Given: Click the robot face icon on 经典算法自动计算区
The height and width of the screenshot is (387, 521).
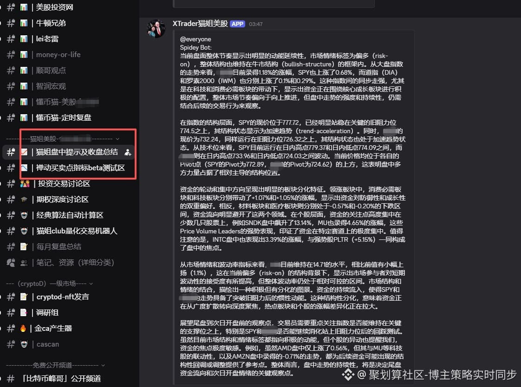Looking at the screenshot, I should tap(24, 215).
